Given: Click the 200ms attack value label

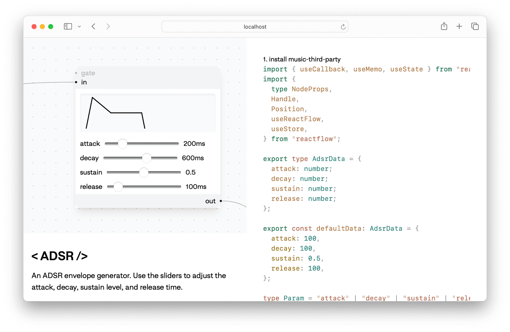Looking at the screenshot, I should [x=194, y=144].
